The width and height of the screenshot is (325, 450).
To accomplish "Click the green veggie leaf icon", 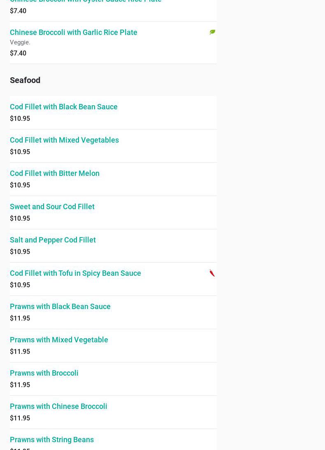I will pyautogui.click(x=212, y=32).
